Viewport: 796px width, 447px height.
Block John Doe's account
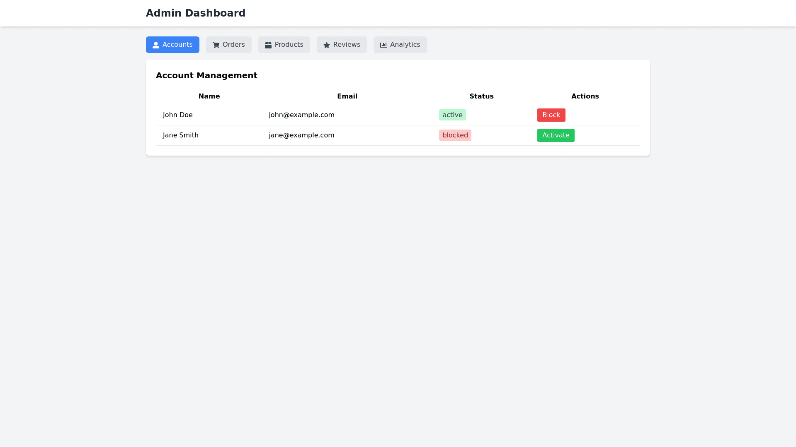(551, 115)
